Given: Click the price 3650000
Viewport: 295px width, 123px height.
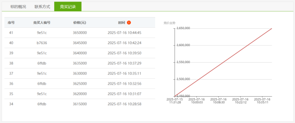Looking at the screenshot, I should (80, 33).
